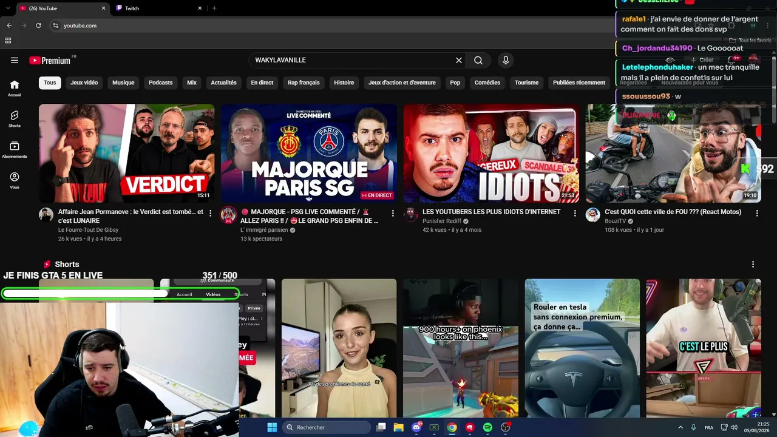The width and height of the screenshot is (777, 437).
Task: Show En direct videos
Action: (262, 83)
